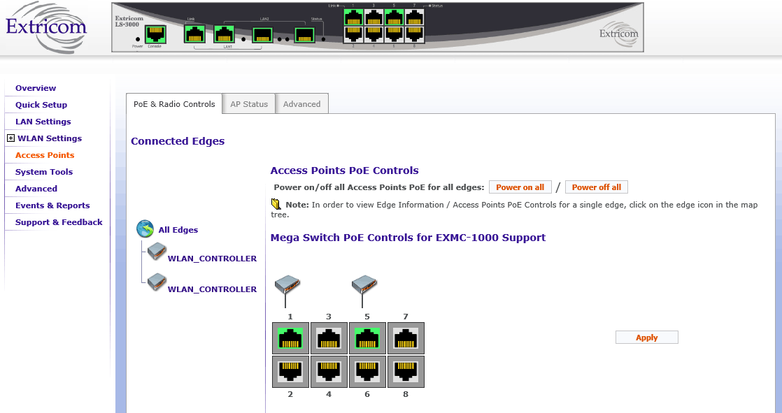Viewport: 782px width, 413px height.
Task: Click the Extricom logo at top left
Action: [x=46, y=28]
